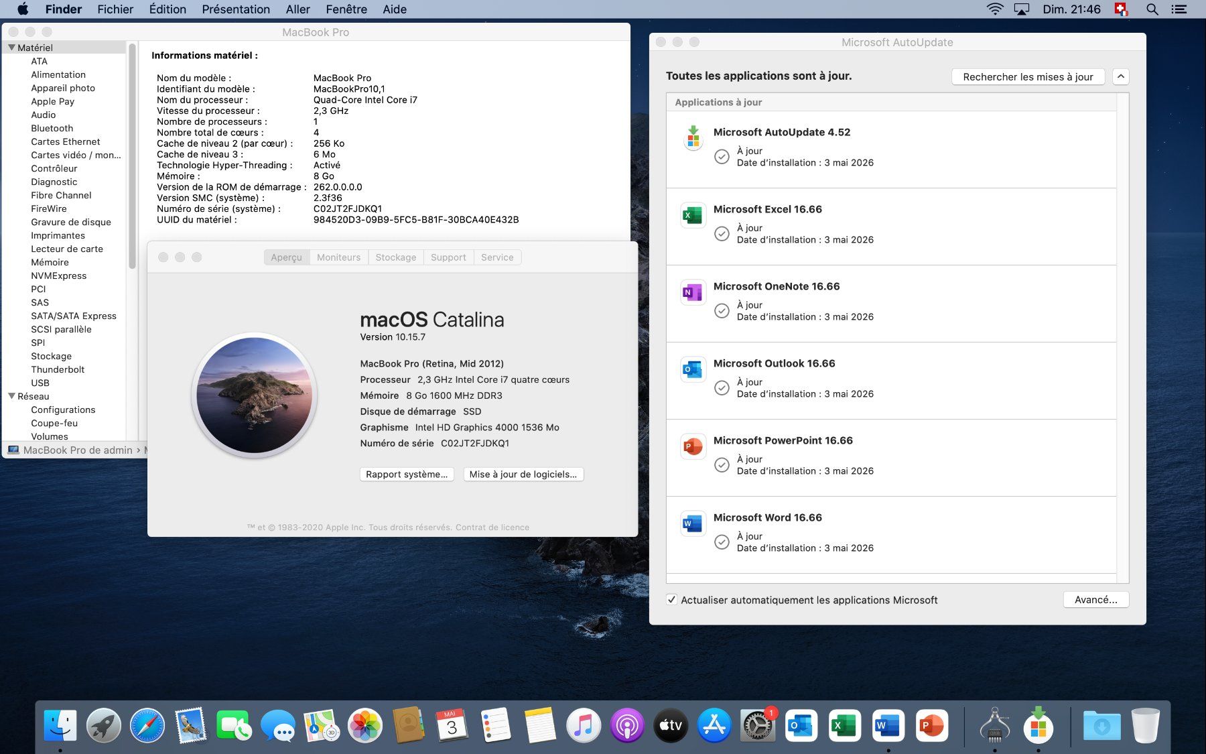Click the macOS Catalina artwork image
The width and height of the screenshot is (1206, 754).
[255, 395]
